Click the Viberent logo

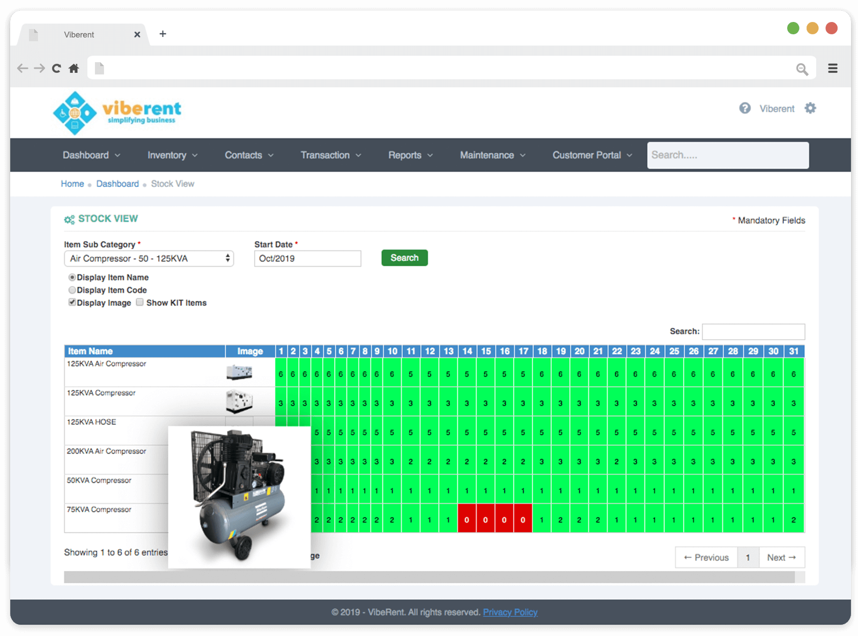[117, 113]
